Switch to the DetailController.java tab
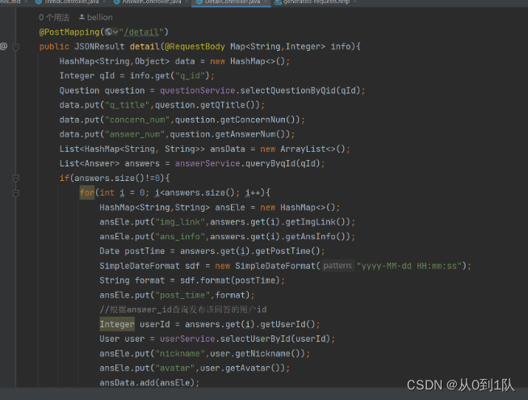The image size is (528, 400). [232, 2]
